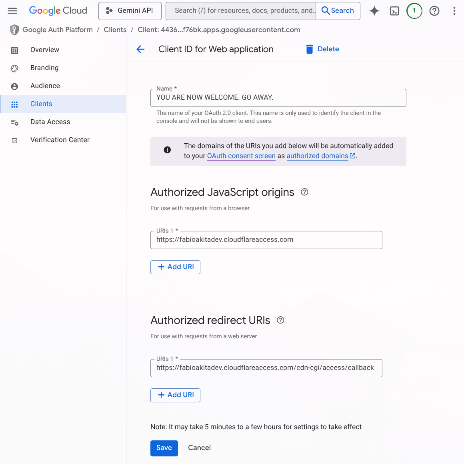
Task: Open Branding in the sidebar
Action: click(x=63, y=68)
